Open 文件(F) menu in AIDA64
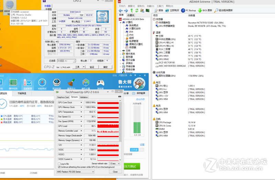The image size is (275, 180). (122, 6)
